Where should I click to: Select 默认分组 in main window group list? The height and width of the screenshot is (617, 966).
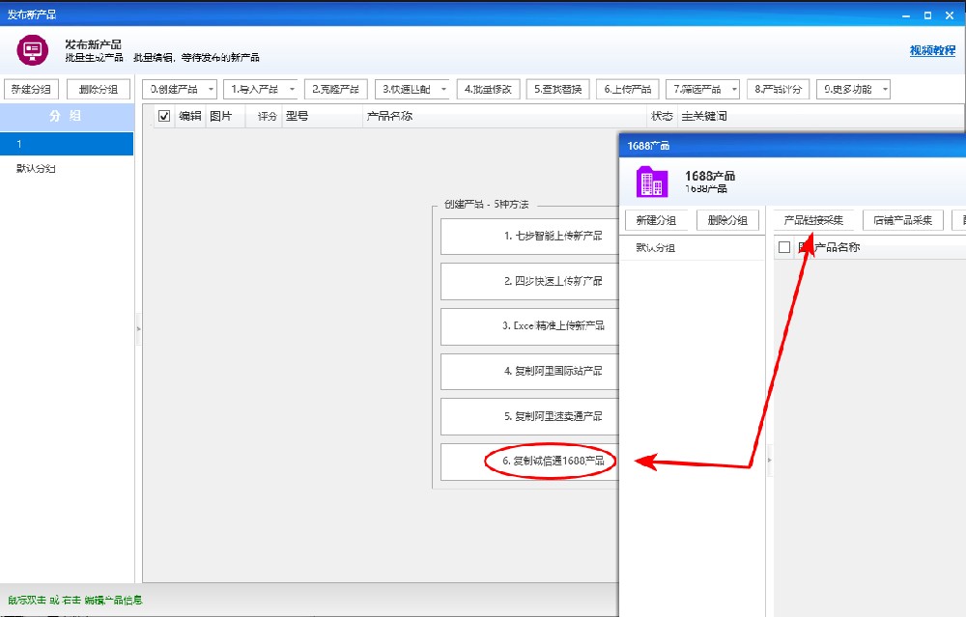tap(67, 168)
